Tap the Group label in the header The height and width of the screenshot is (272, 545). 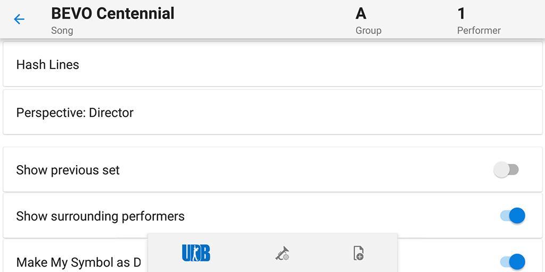click(368, 30)
